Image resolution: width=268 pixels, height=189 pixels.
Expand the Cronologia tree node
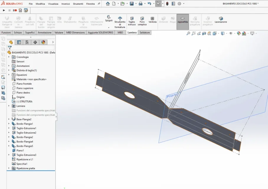tap(9, 57)
